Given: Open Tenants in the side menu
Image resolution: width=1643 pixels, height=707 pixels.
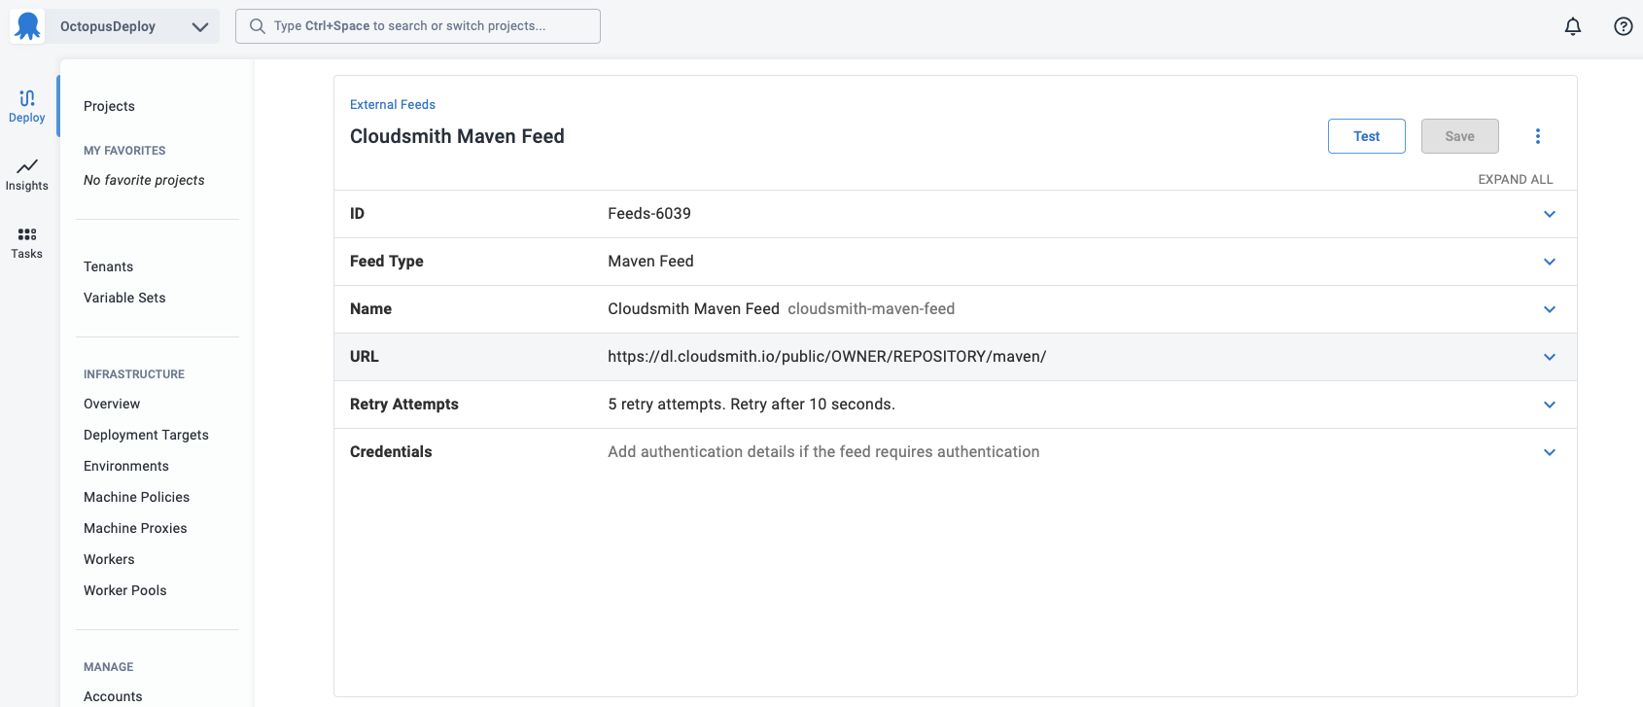Looking at the screenshot, I should pyautogui.click(x=109, y=266).
